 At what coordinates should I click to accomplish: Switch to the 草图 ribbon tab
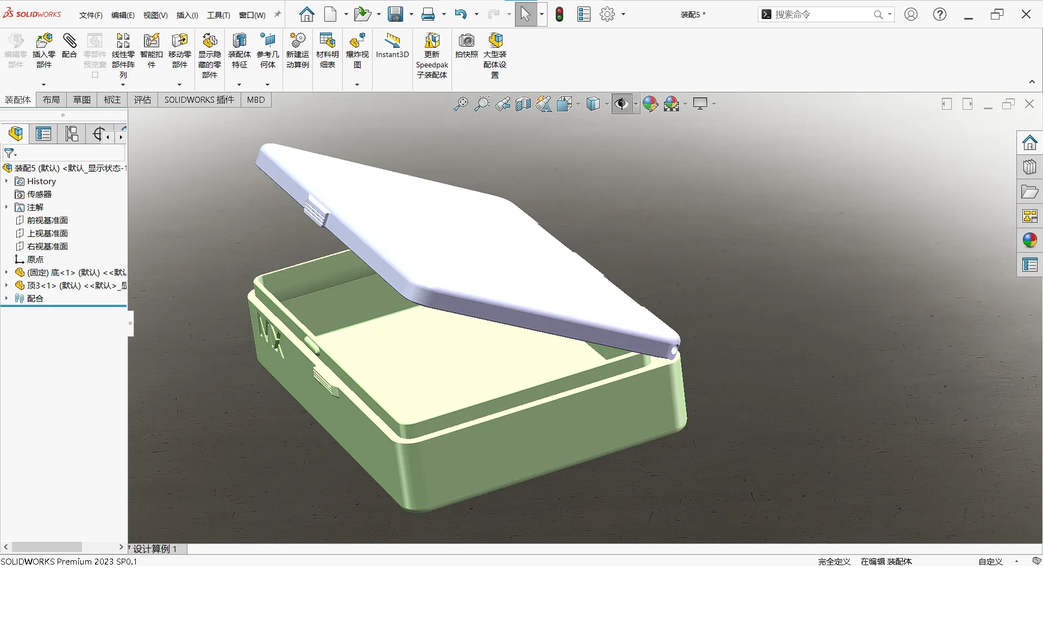tap(81, 99)
